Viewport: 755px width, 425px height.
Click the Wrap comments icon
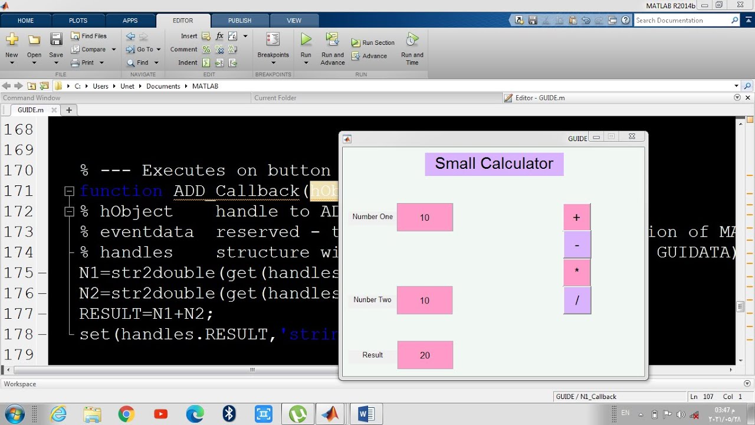point(232,50)
